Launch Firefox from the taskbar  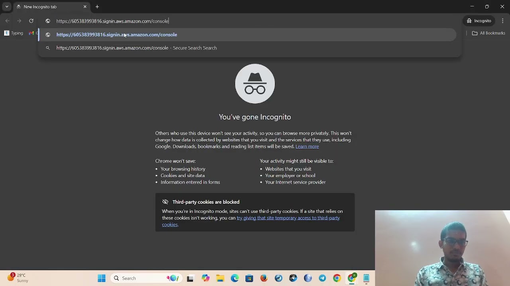264,278
